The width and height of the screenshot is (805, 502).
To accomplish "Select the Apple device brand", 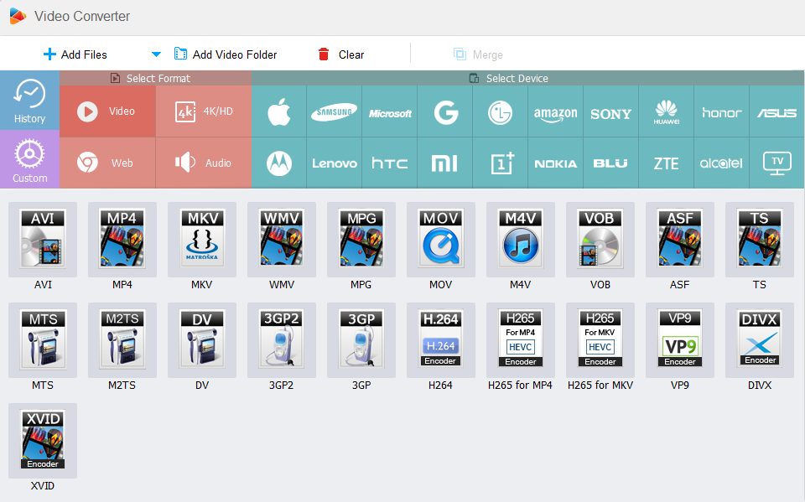I will click(x=278, y=111).
